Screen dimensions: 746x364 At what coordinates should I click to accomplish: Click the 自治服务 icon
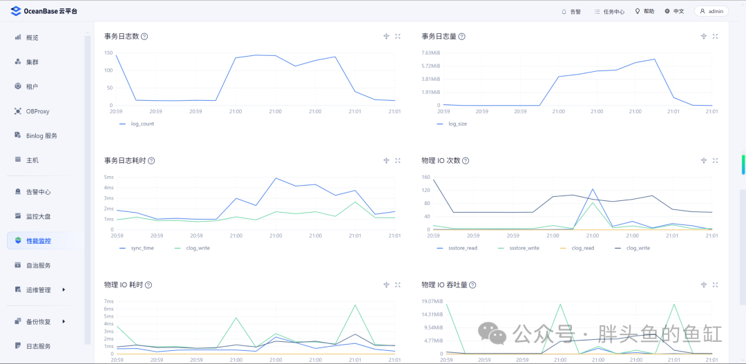click(18, 265)
